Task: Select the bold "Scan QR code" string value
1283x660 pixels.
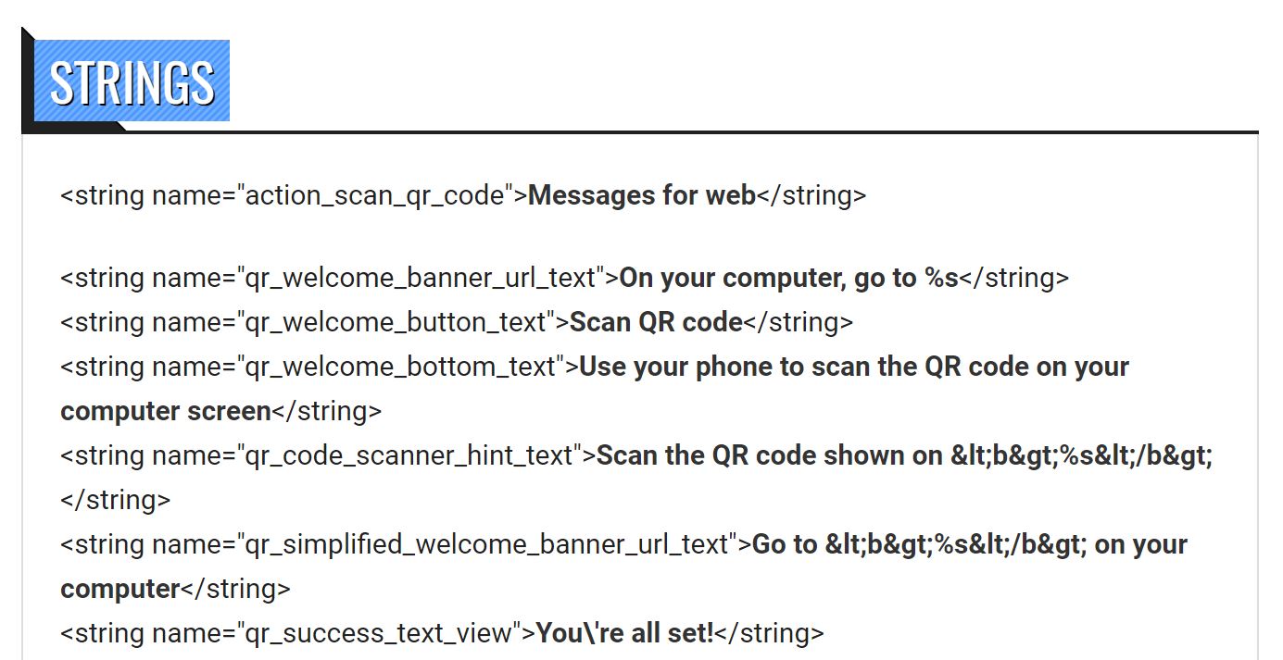Action: (656, 322)
